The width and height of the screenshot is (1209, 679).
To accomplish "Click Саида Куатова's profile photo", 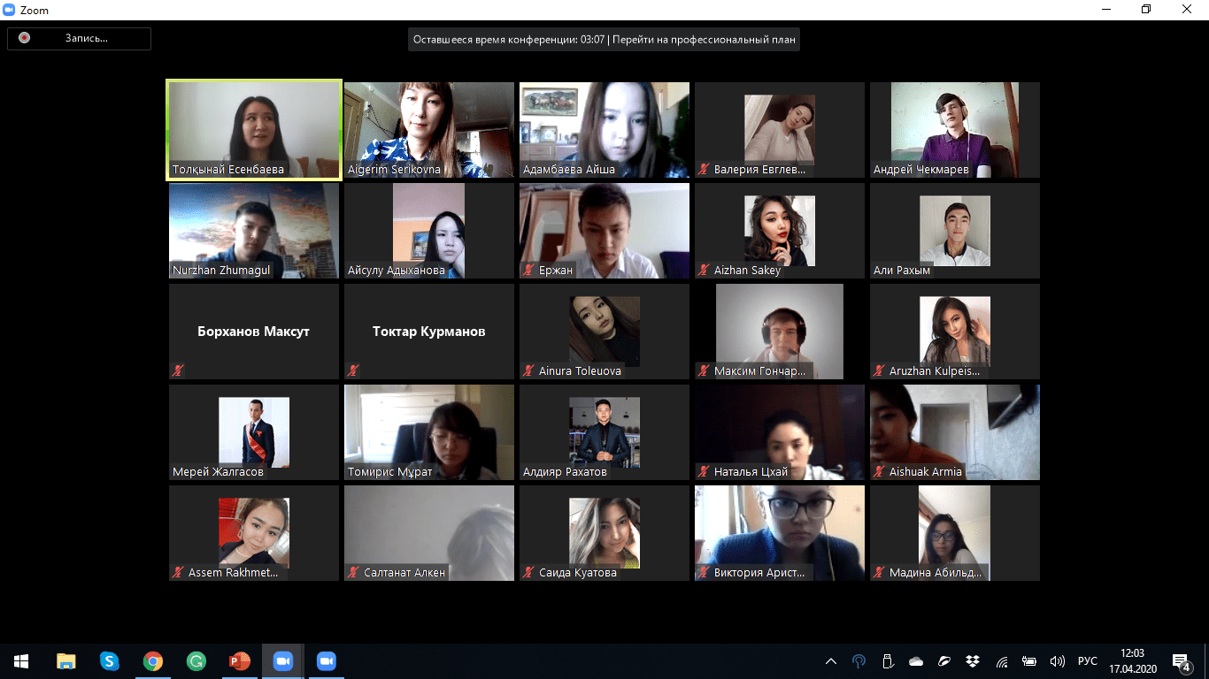I will click(x=604, y=533).
